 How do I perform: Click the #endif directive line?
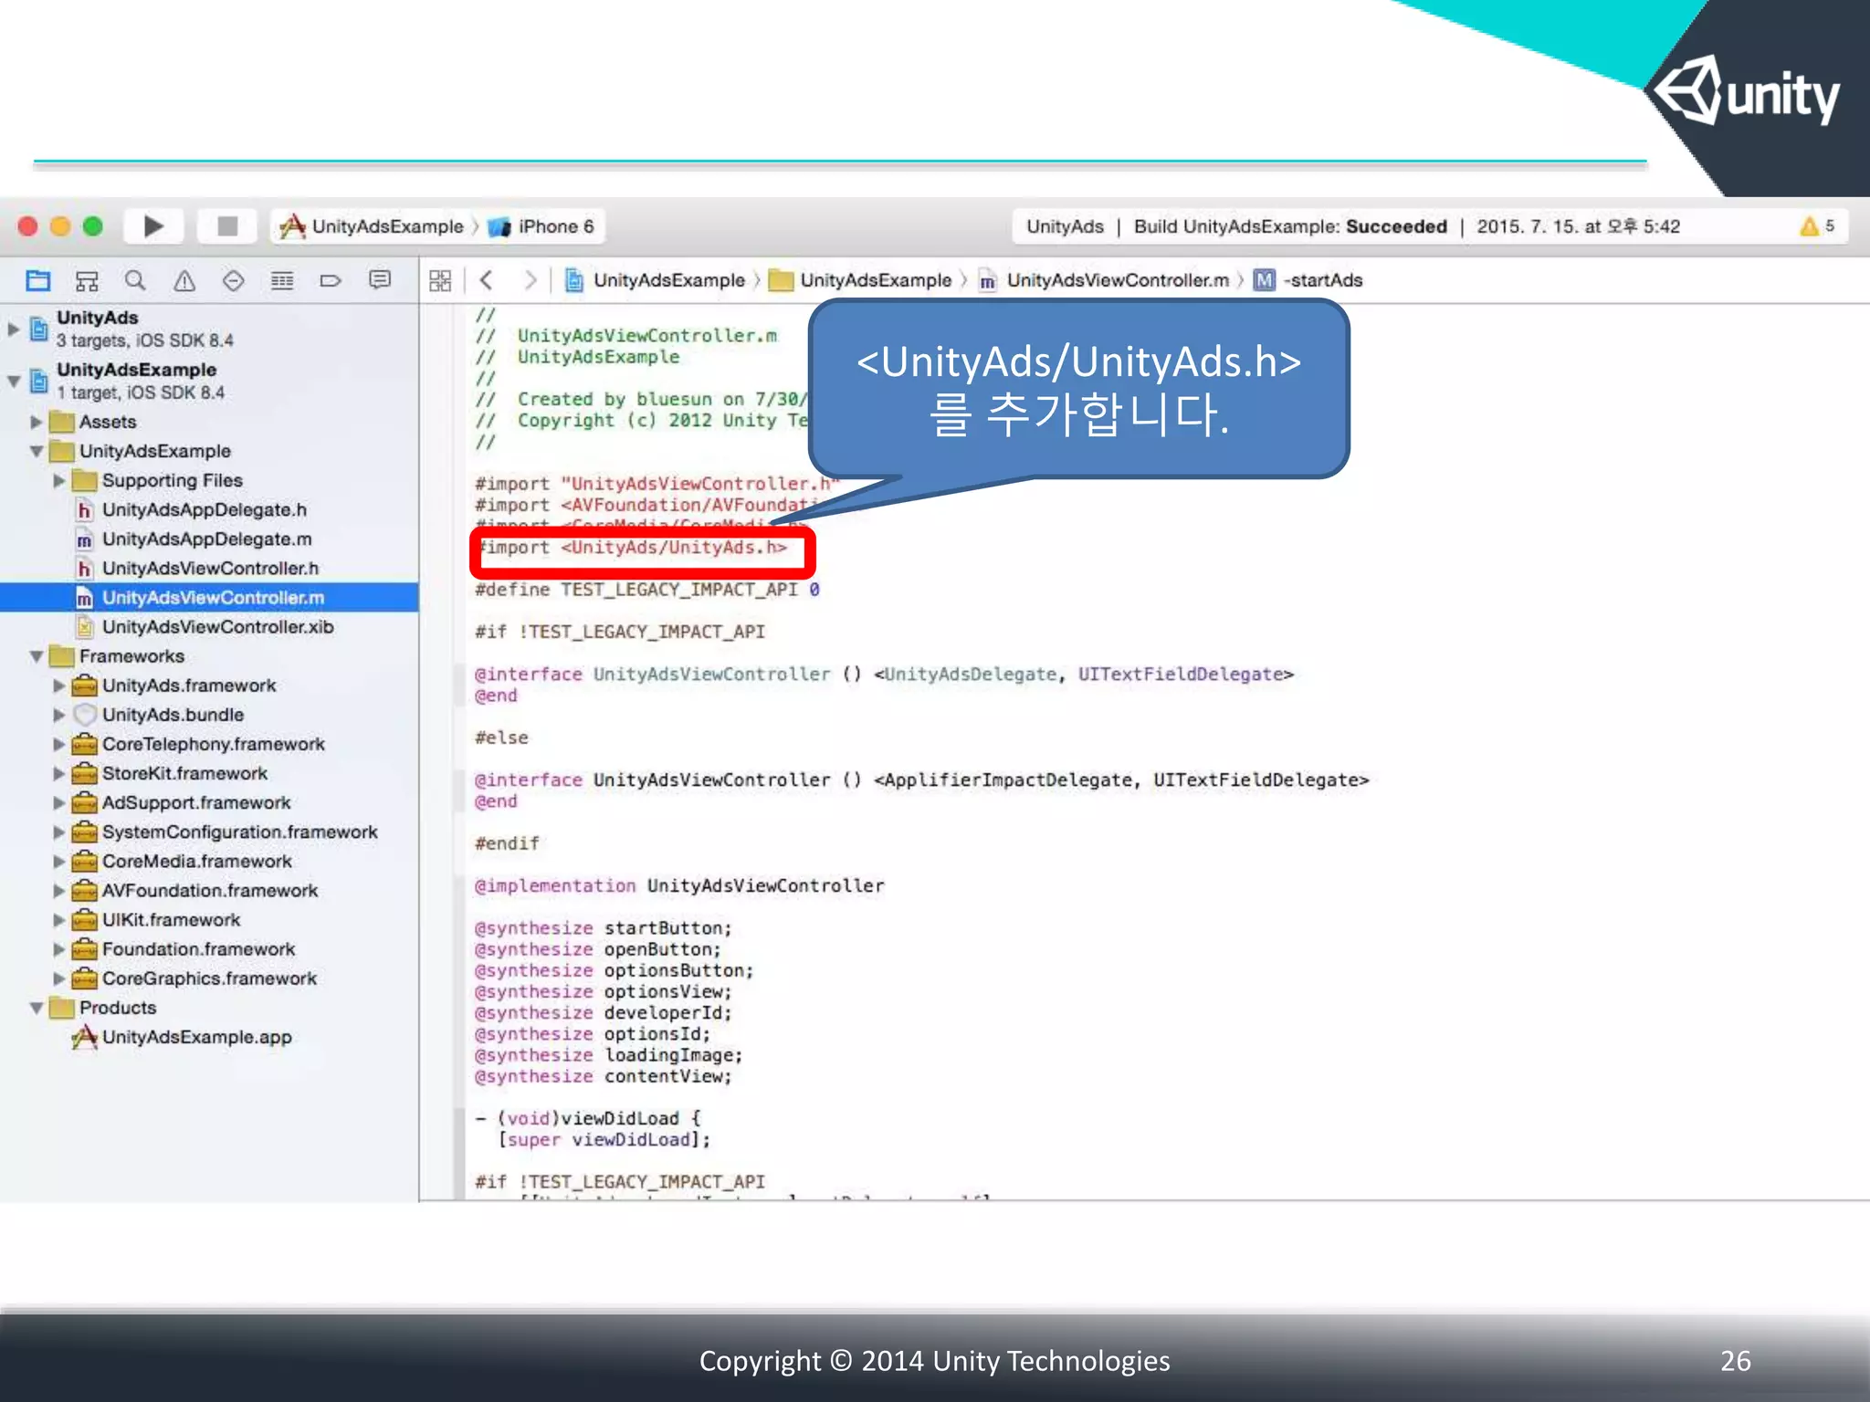tap(507, 843)
